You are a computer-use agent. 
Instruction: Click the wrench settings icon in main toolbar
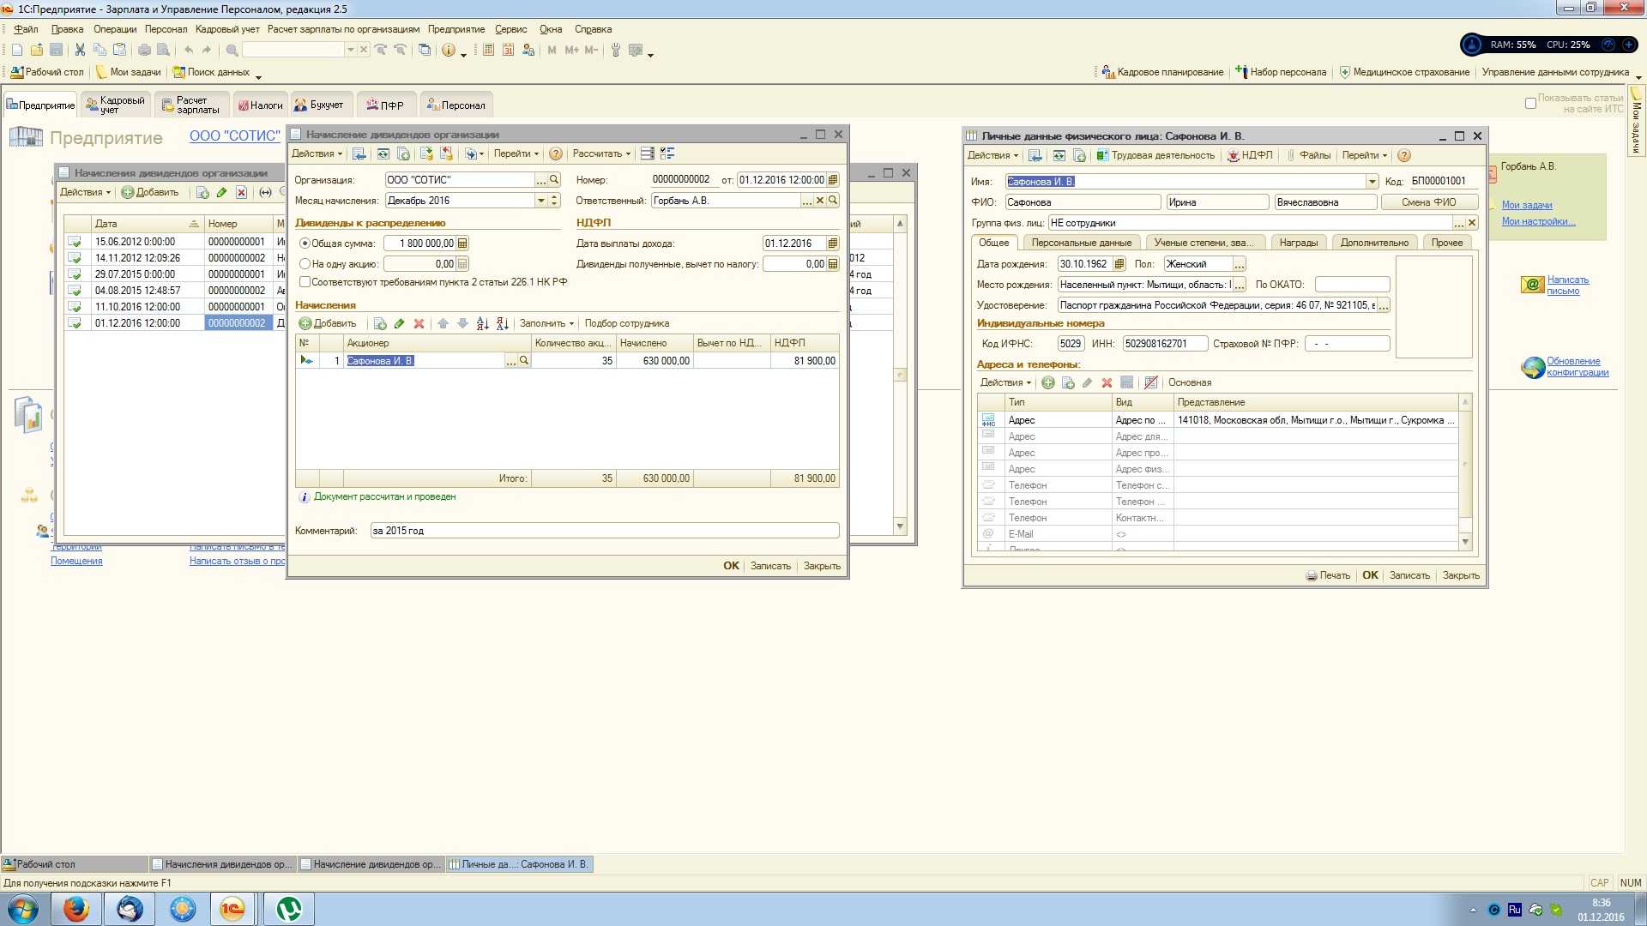tap(615, 50)
